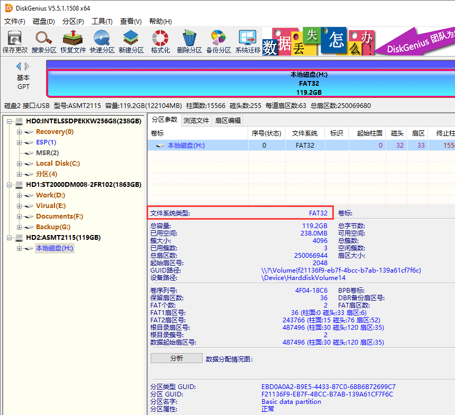The image size is (455, 415).
Task: Expand the 分区(4) node
Action: coord(19,174)
